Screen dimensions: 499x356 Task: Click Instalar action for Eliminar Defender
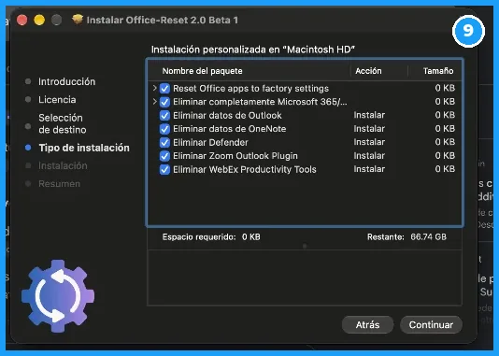pos(369,142)
